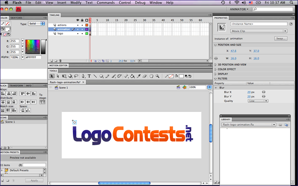
Task: Switch to the Transform tab
Action: click(16, 86)
